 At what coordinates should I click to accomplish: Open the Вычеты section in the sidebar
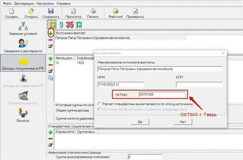[23, 115]
